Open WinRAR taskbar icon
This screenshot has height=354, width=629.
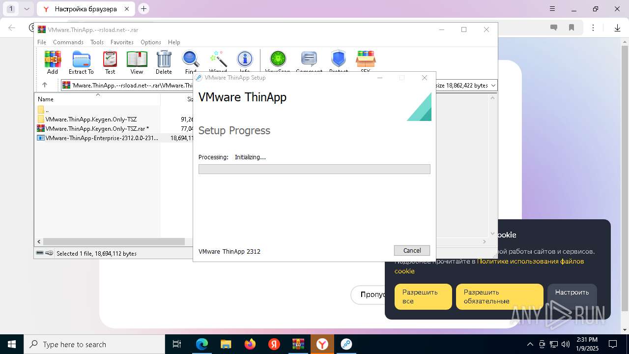[298, 344]
